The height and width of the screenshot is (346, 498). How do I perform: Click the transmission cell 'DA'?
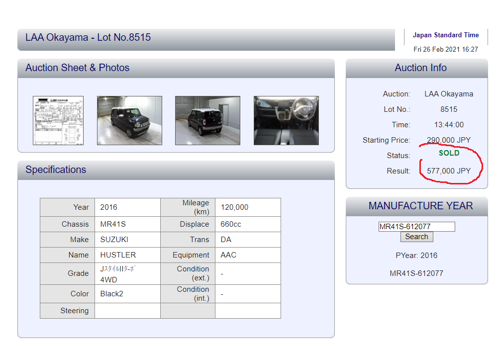pos(248,240)
